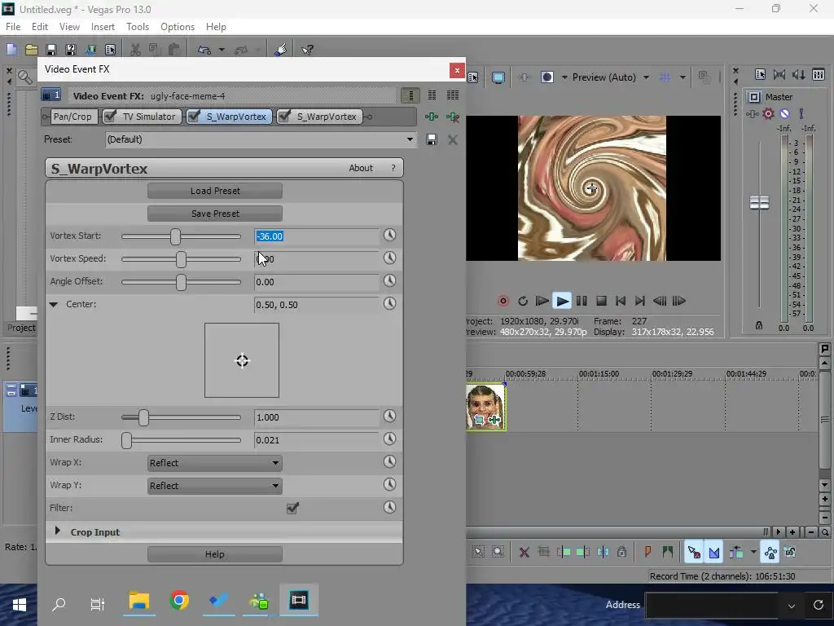Viewport: 834px width, 626px height.
Task: Click the Cut scissors icon in the toolbar
Action: click(x=136, y=50)
